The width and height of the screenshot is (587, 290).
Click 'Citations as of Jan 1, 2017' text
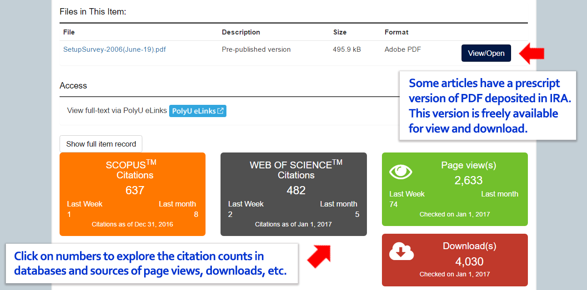(x=293, y=224)
